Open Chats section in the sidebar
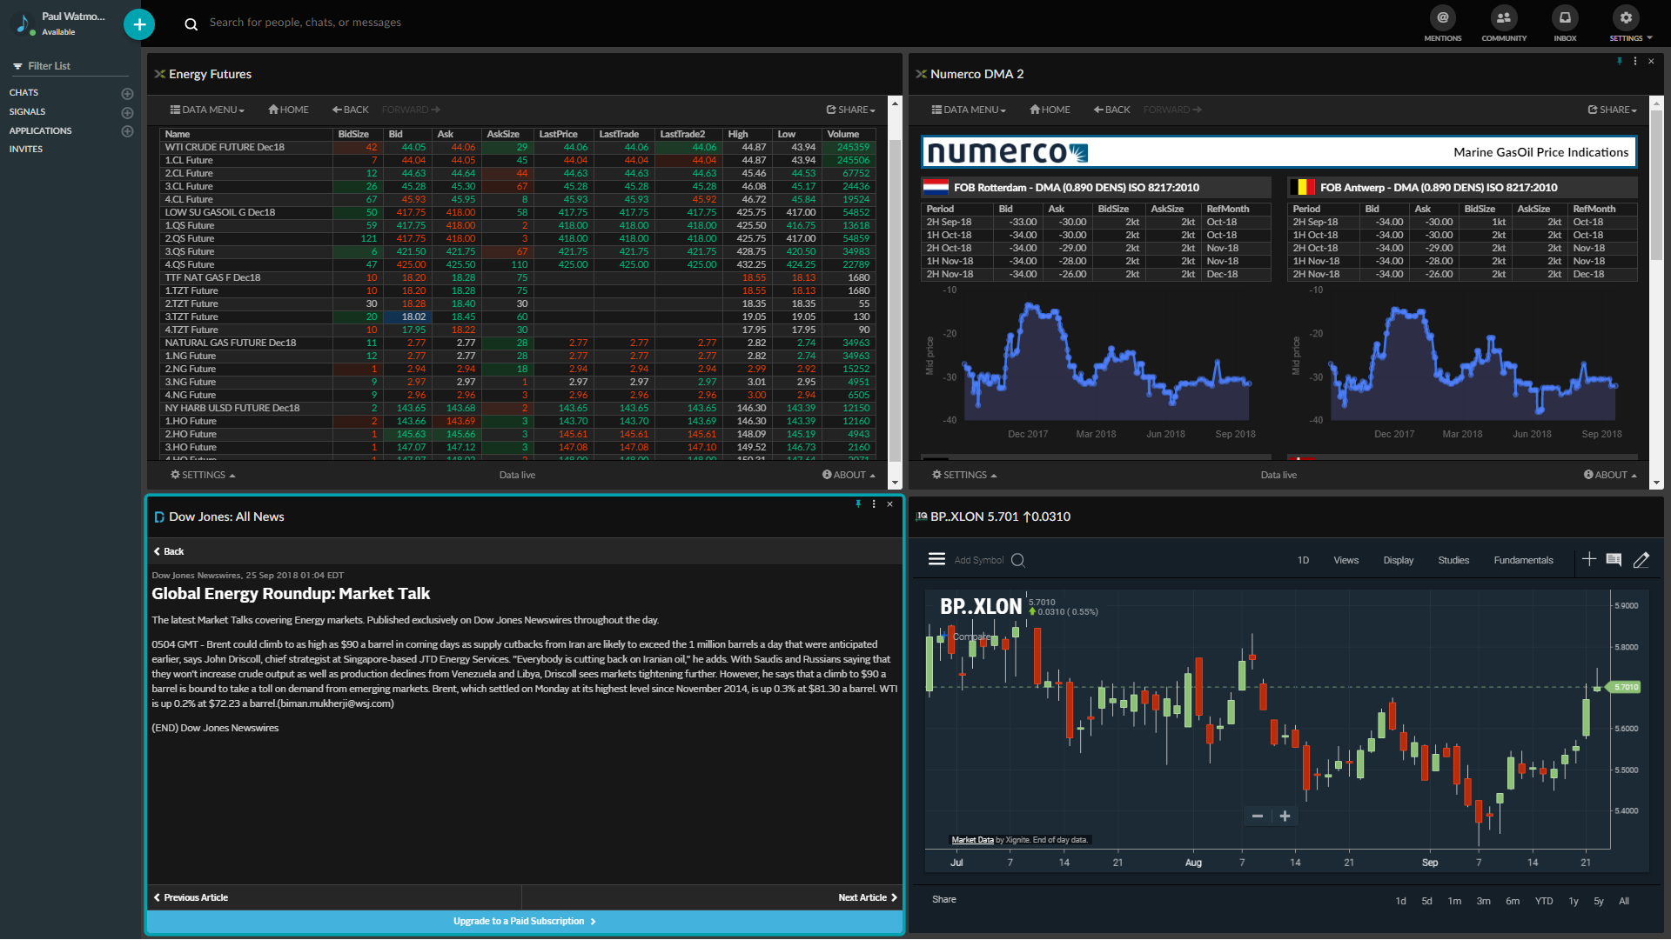The height and width of the screenshot is (940, 1671). point(23,93)
